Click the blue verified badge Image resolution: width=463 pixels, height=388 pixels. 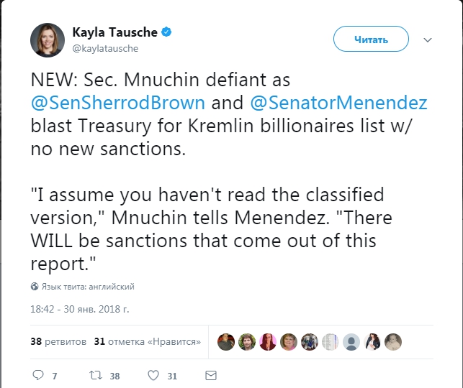(166, 33)
